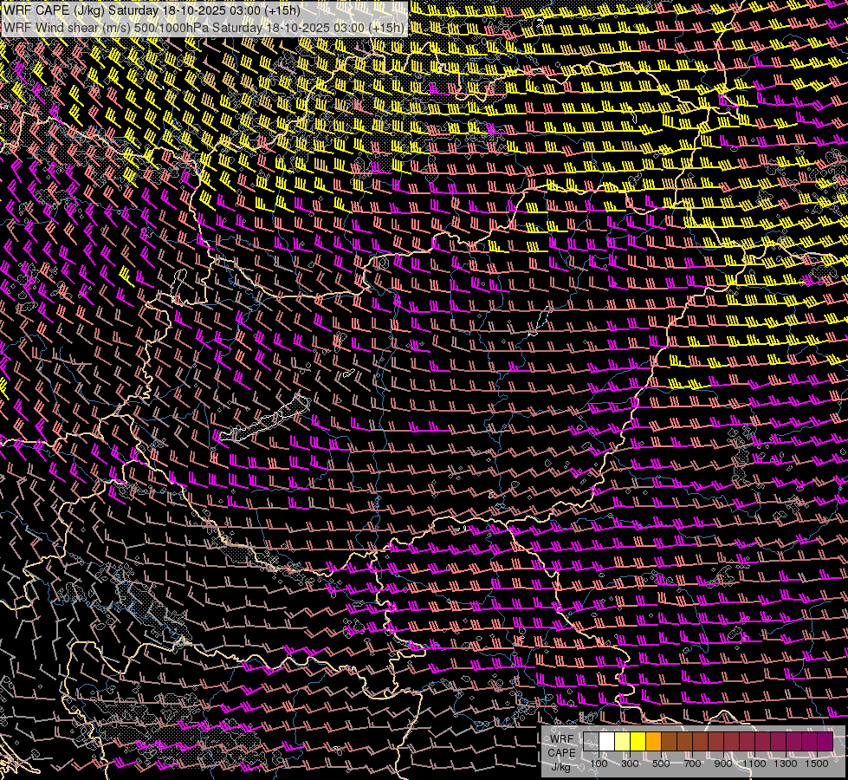Click the white swatch in the CAPE legend
Viewport: 848px width, 780px height.
607,742
